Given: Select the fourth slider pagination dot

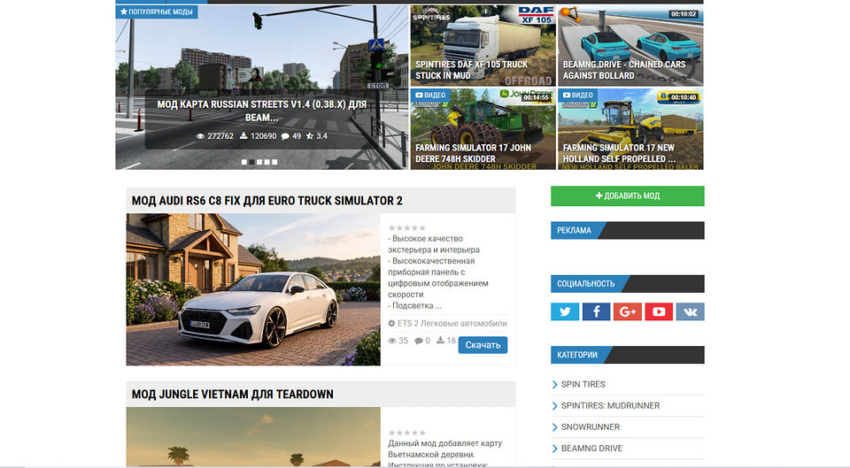Looking at the screenshot, I should click(x=267, y=162).
